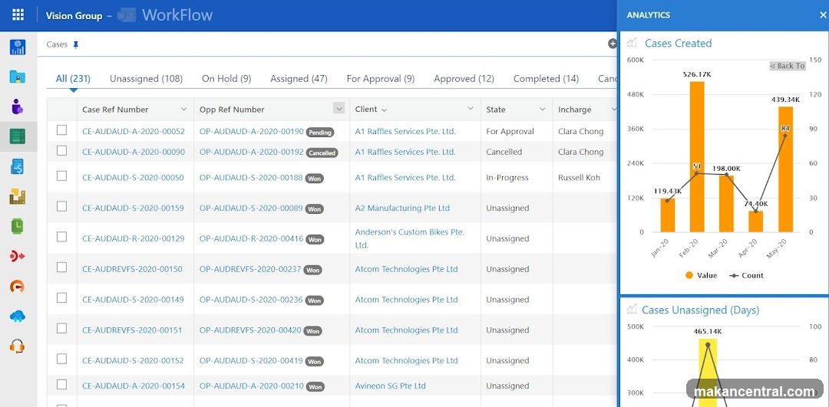Viewport: 829px width, 407px height.
Task: Open client Avineon SG Pte Ltd
Action: point(390,386)
